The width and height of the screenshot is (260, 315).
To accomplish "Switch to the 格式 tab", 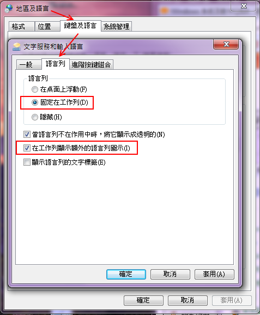I will [21, 26].
